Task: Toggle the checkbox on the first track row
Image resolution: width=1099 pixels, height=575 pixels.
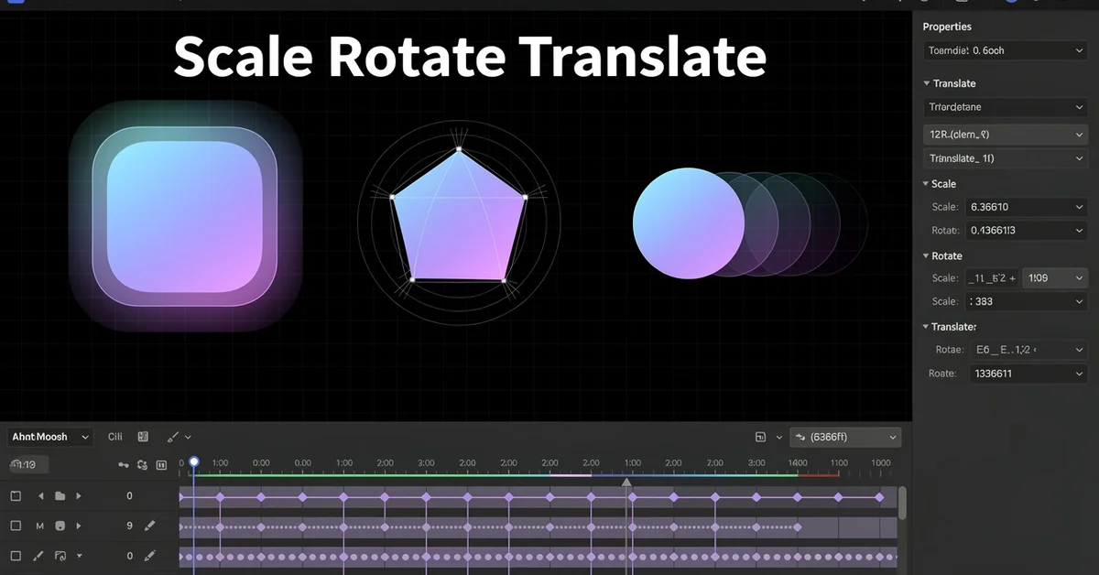Action: click(16, 496)
